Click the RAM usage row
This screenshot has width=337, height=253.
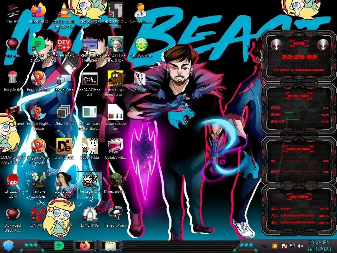point(300,114)
